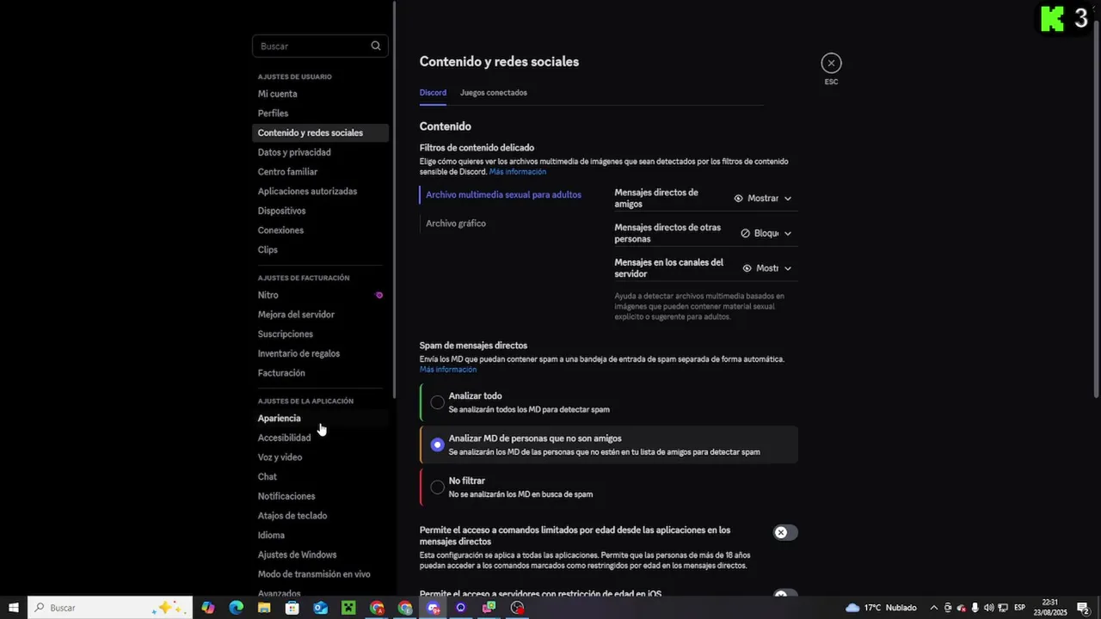Open the volume speaker tray icon

989,608
